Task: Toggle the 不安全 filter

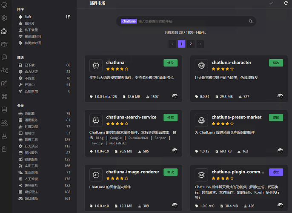Action: pyautogui.click(x=44, y=78)
